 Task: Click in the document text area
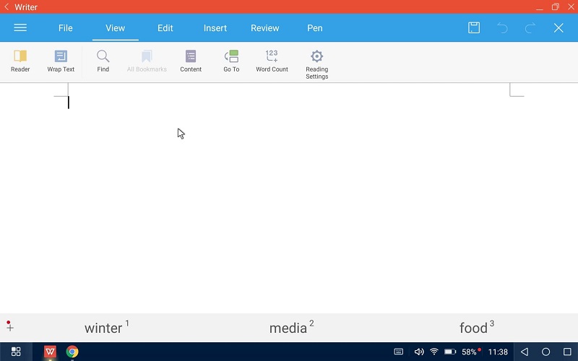tap(289, 199)
